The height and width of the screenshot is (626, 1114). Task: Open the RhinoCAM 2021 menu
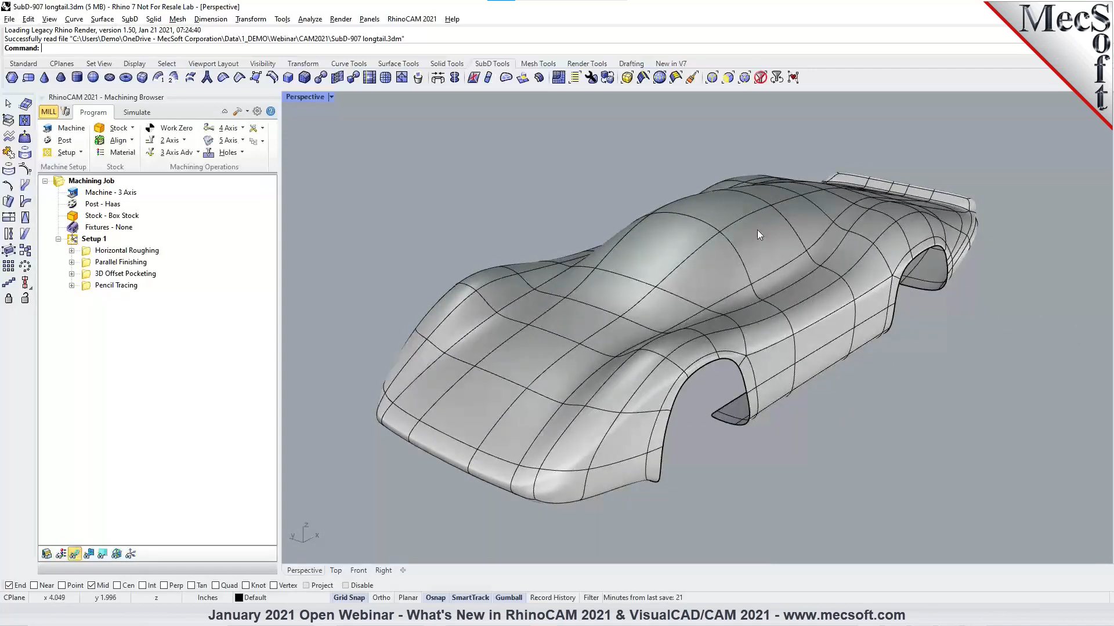412,19
